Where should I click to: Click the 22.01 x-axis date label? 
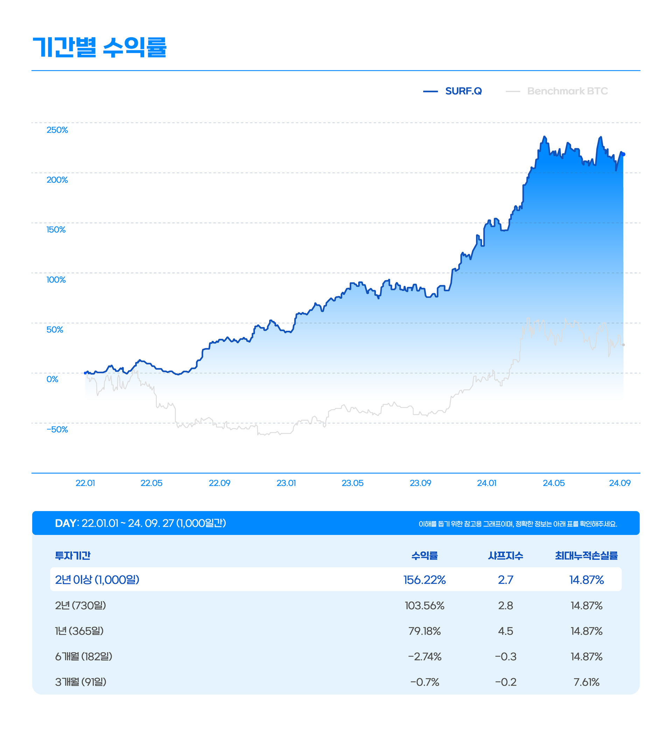click(x=85, y=483)
